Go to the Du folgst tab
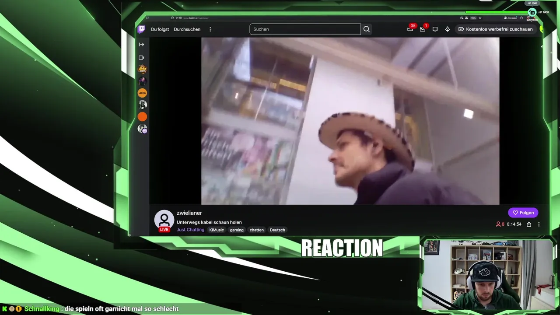Viewport: 560px width, 315px height. click(160, 29)
